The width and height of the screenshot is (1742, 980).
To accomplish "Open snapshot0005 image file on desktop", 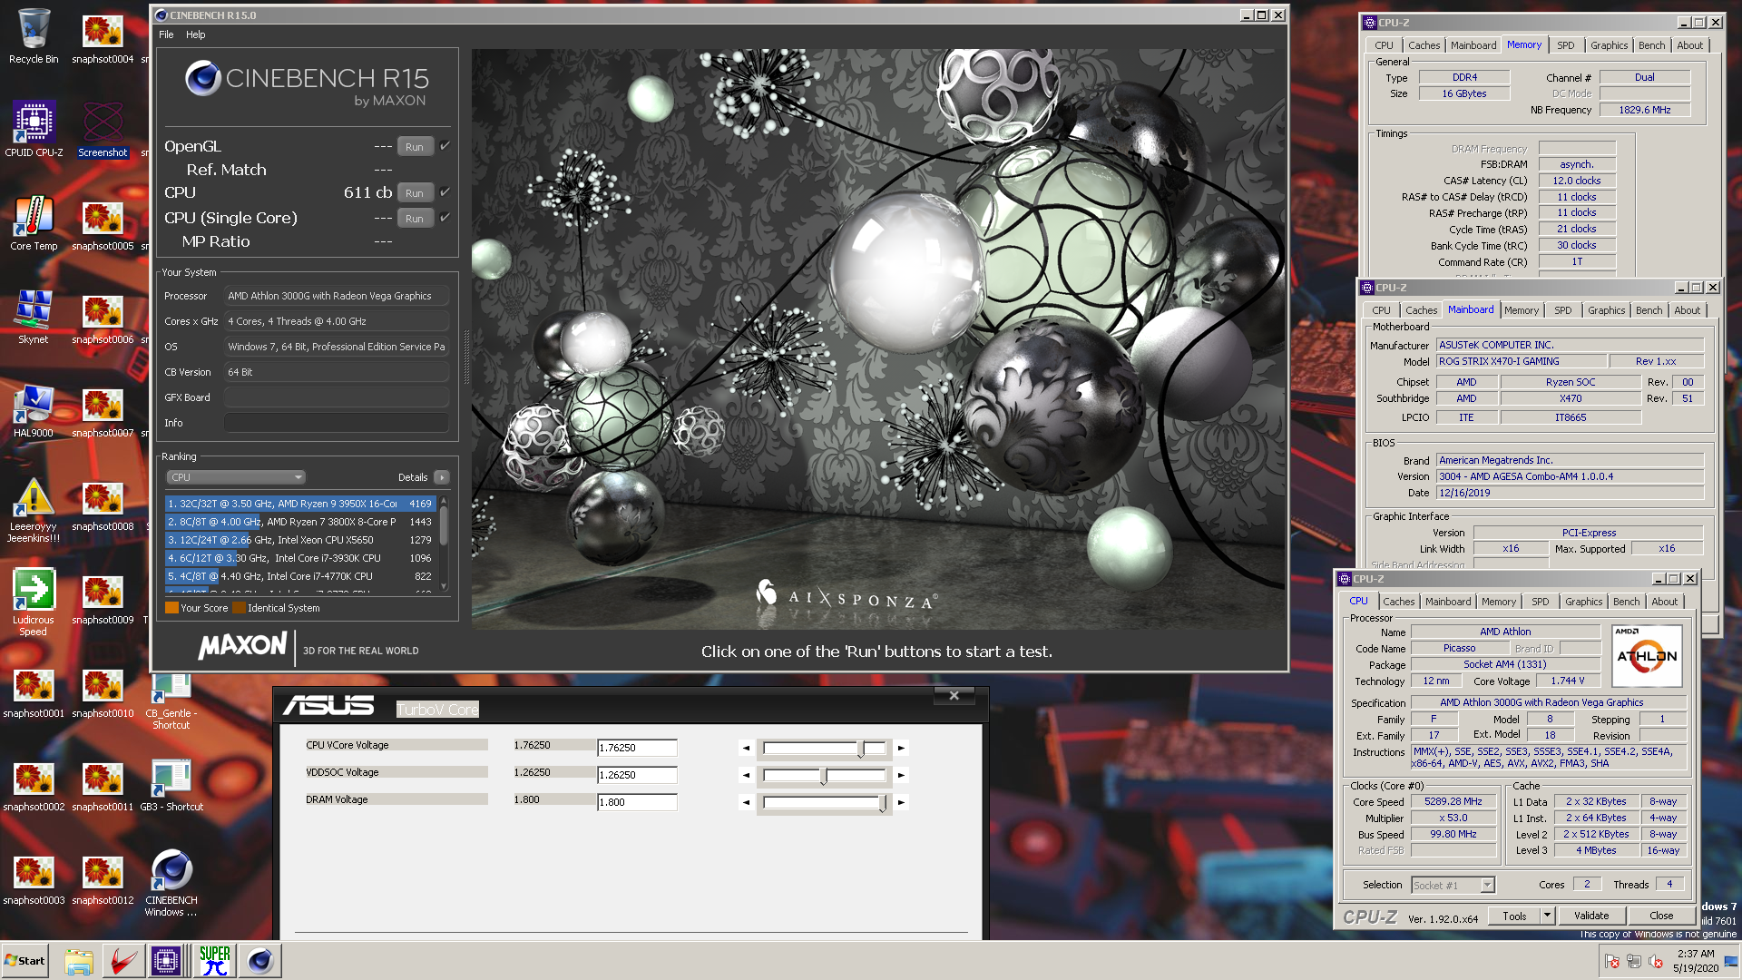I will pos(103,223).
